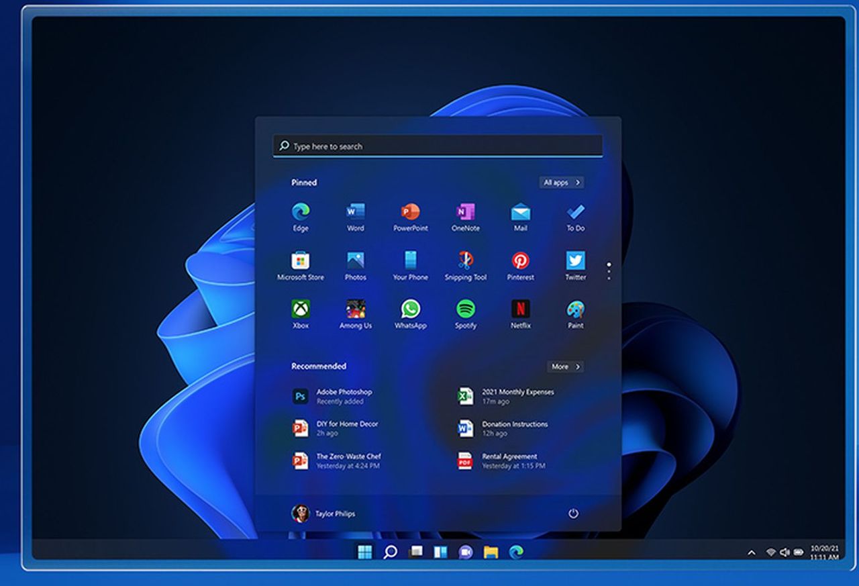Launch Your Phone app
859x586 pixels.
411,266
